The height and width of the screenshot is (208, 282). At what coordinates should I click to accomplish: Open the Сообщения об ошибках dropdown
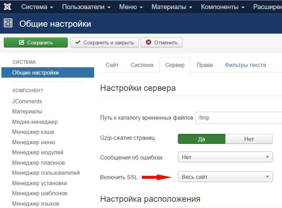pyautogui.click(x=225, y=157)
